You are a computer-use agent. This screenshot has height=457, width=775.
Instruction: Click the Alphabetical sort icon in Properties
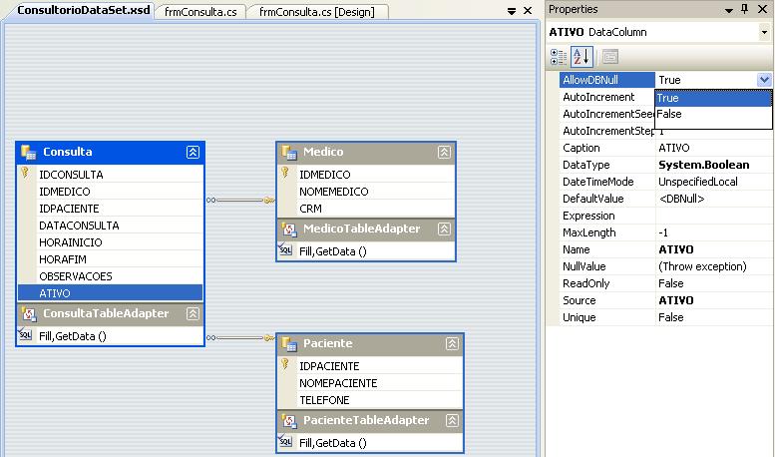click(x=583, y=57)
